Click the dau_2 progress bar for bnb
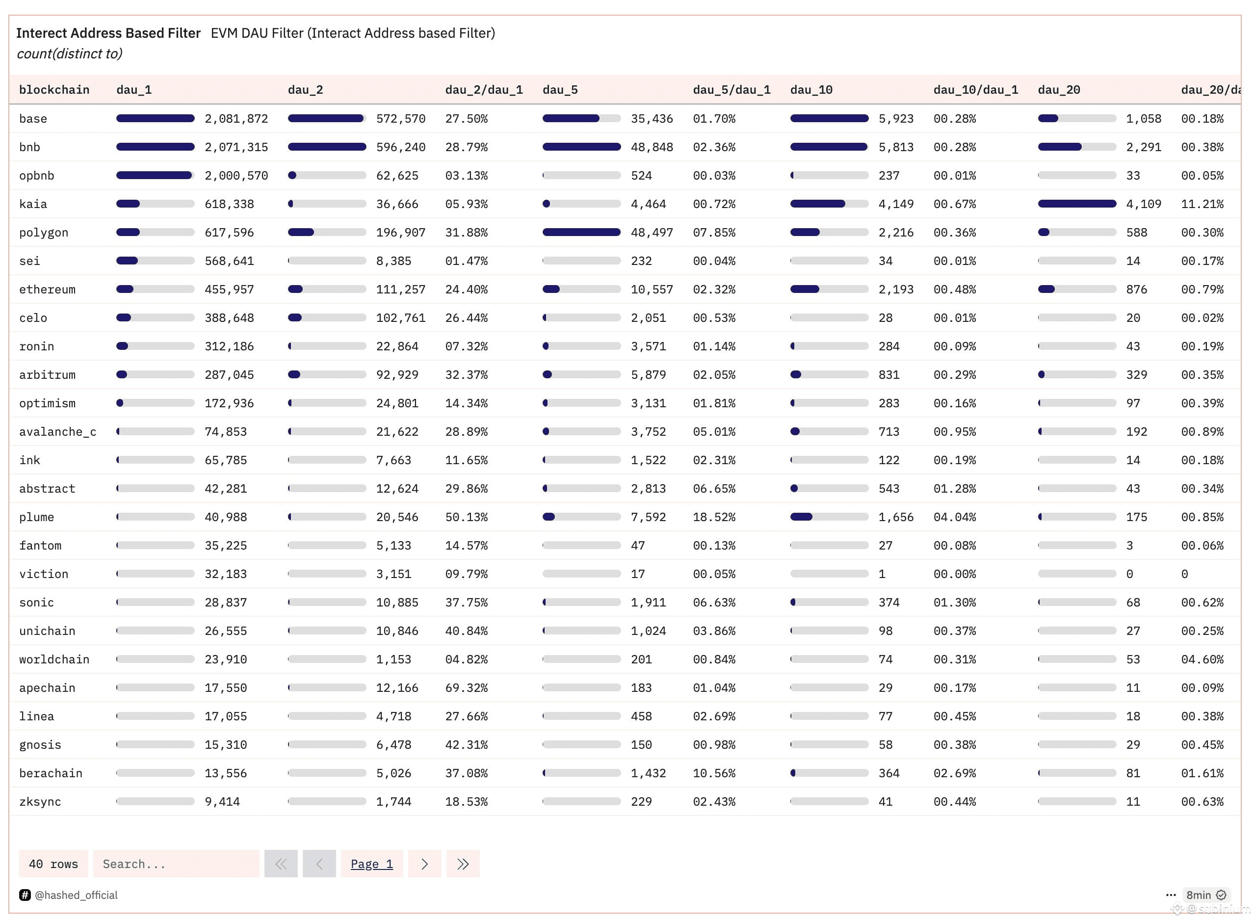1255x921 pixels. pos(327,147)
